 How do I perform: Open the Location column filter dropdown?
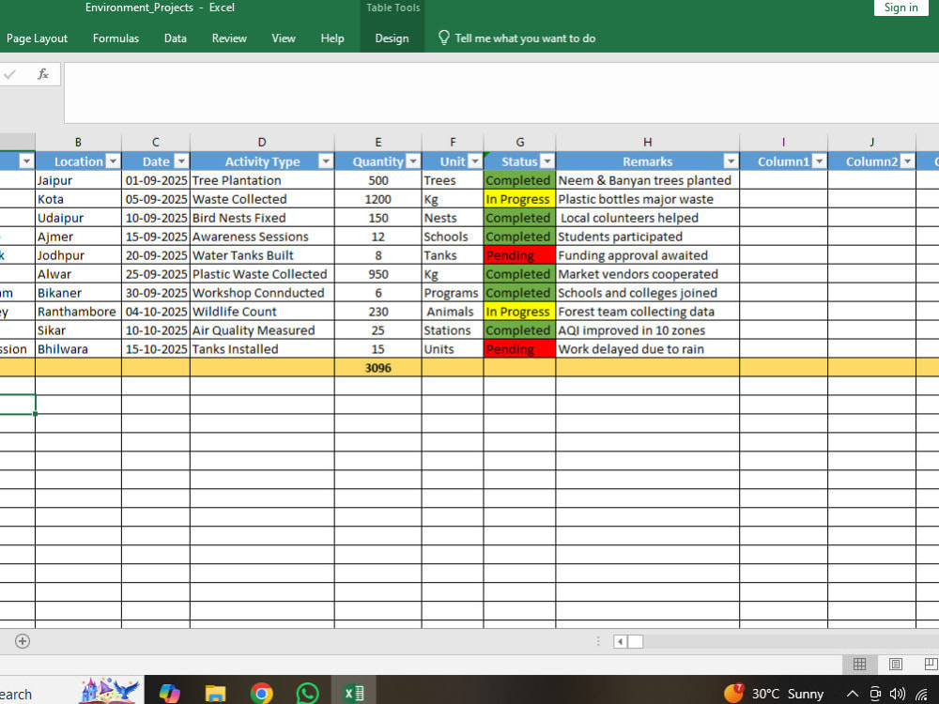click(113, 161)
